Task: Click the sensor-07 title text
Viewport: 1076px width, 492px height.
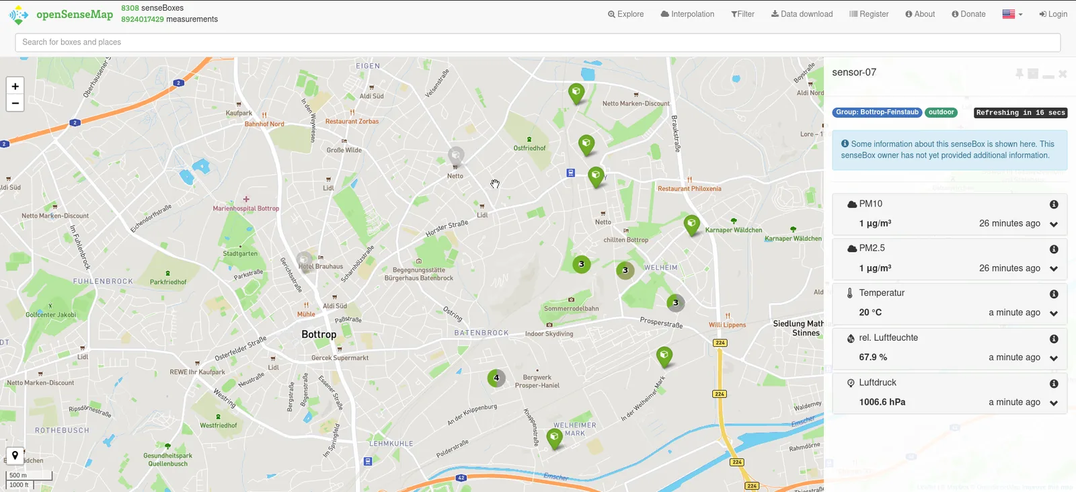Action: point(854,73)
